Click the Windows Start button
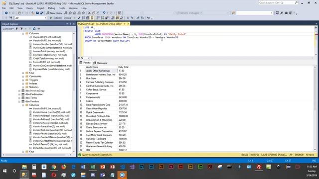This screenshot has width=319, height=179. coord(4,171)
